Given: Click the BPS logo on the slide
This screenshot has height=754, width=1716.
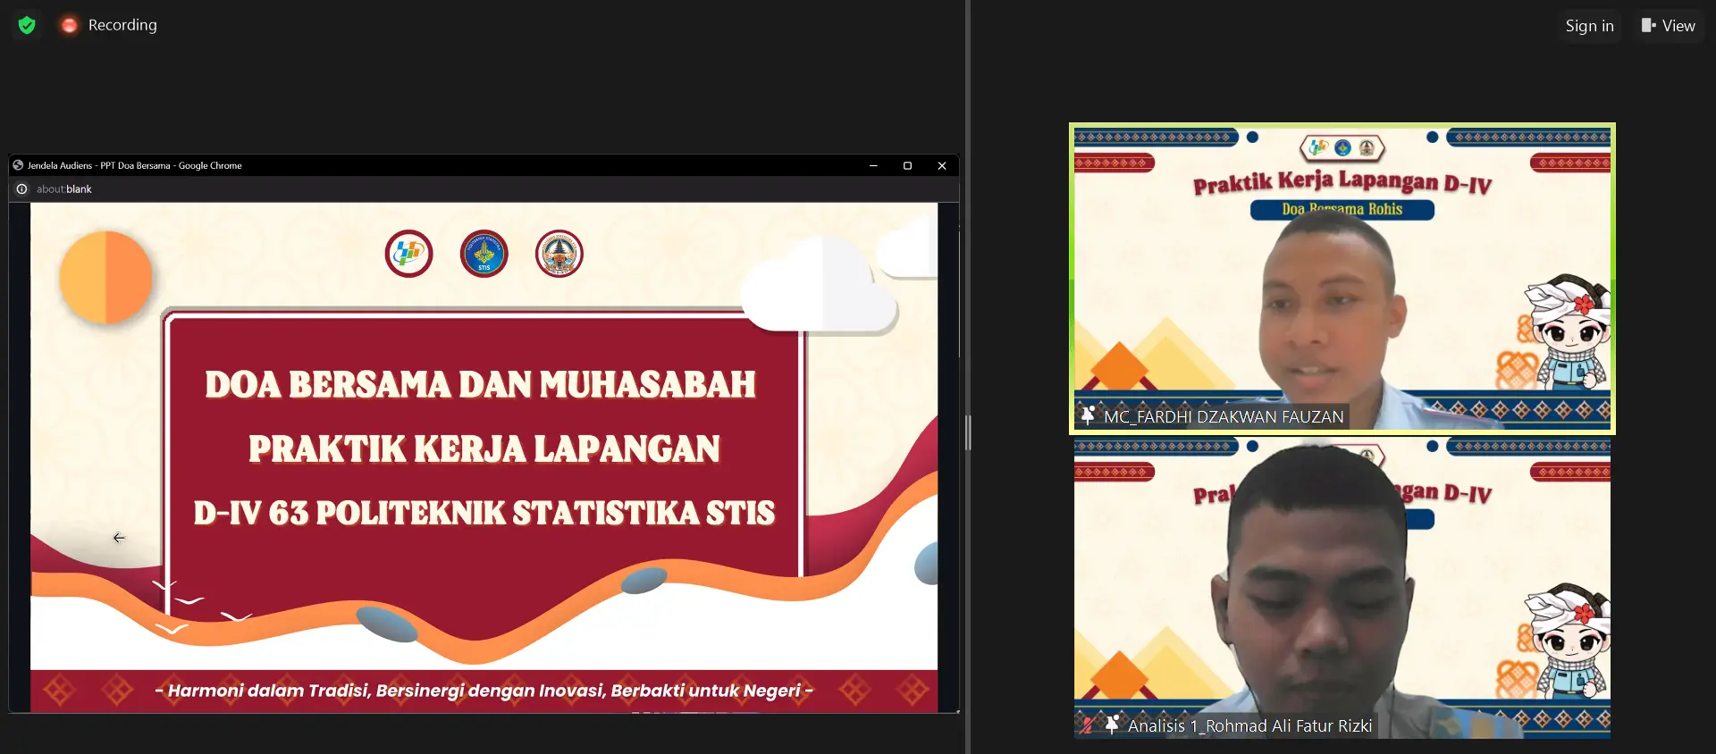Looking at the screenshot, I should pyautogui.click(x=409, y=254).
